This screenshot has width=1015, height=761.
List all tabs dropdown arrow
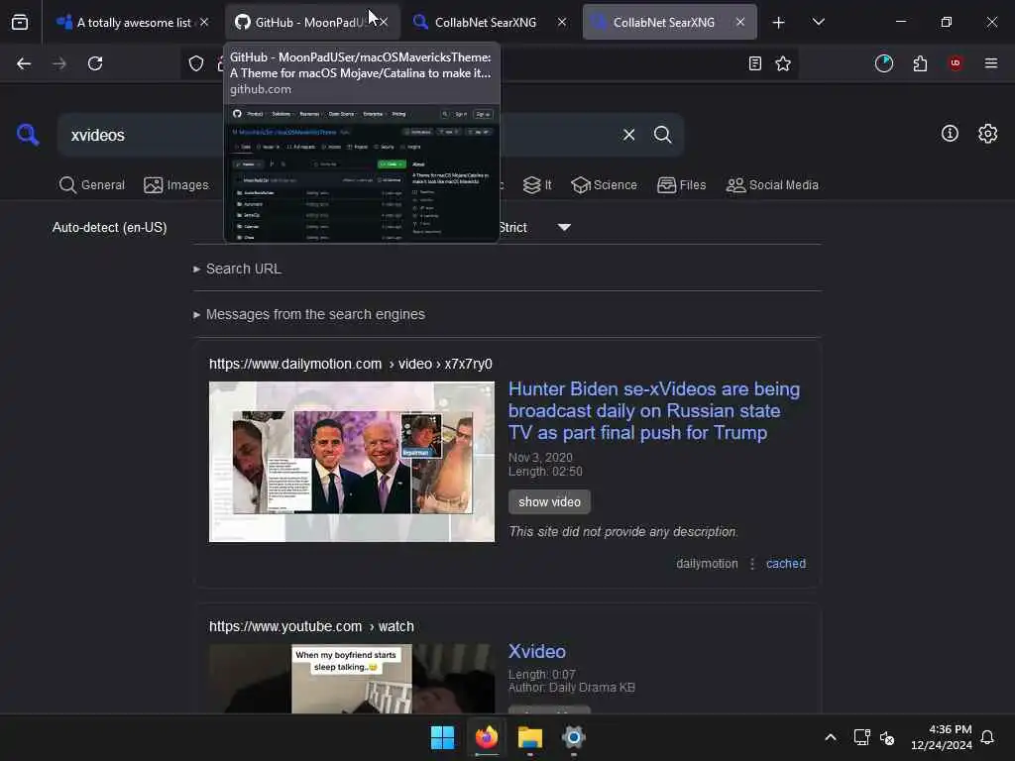(x=818, y=22)
